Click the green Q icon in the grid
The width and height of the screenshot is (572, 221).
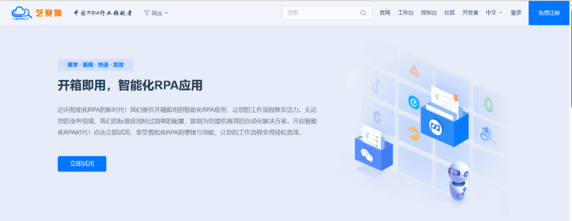[488, 104]
